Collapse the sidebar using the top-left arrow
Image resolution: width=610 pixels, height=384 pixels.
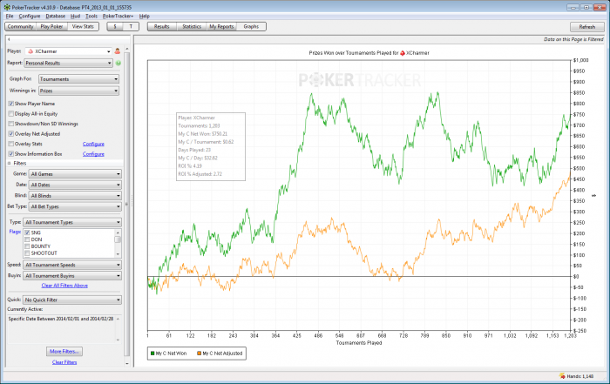9,39
